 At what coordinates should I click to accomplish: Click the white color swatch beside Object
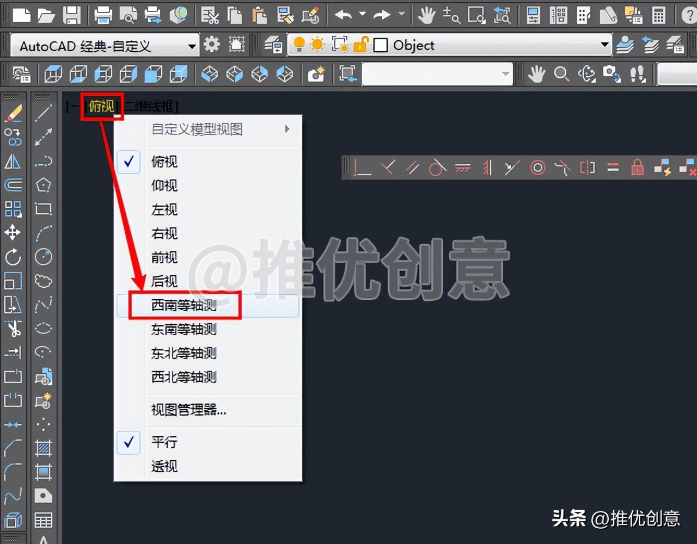[380, 45]
